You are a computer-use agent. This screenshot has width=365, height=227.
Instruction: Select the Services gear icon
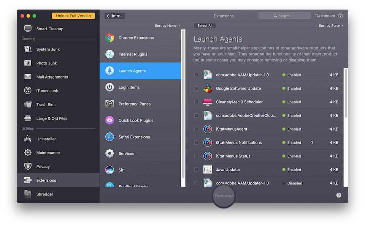coord(109,153)
